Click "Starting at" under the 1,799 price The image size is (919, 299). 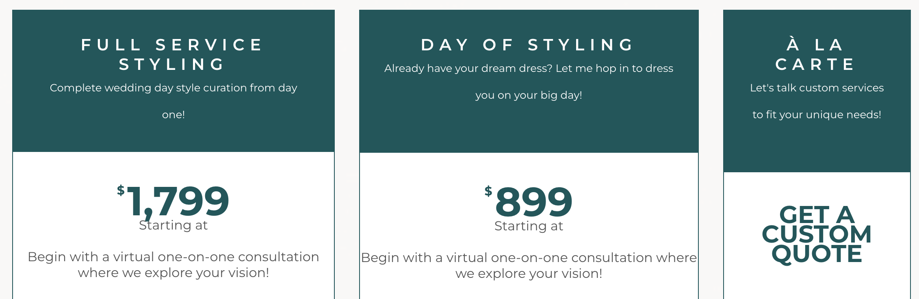[x=173, y=225]
